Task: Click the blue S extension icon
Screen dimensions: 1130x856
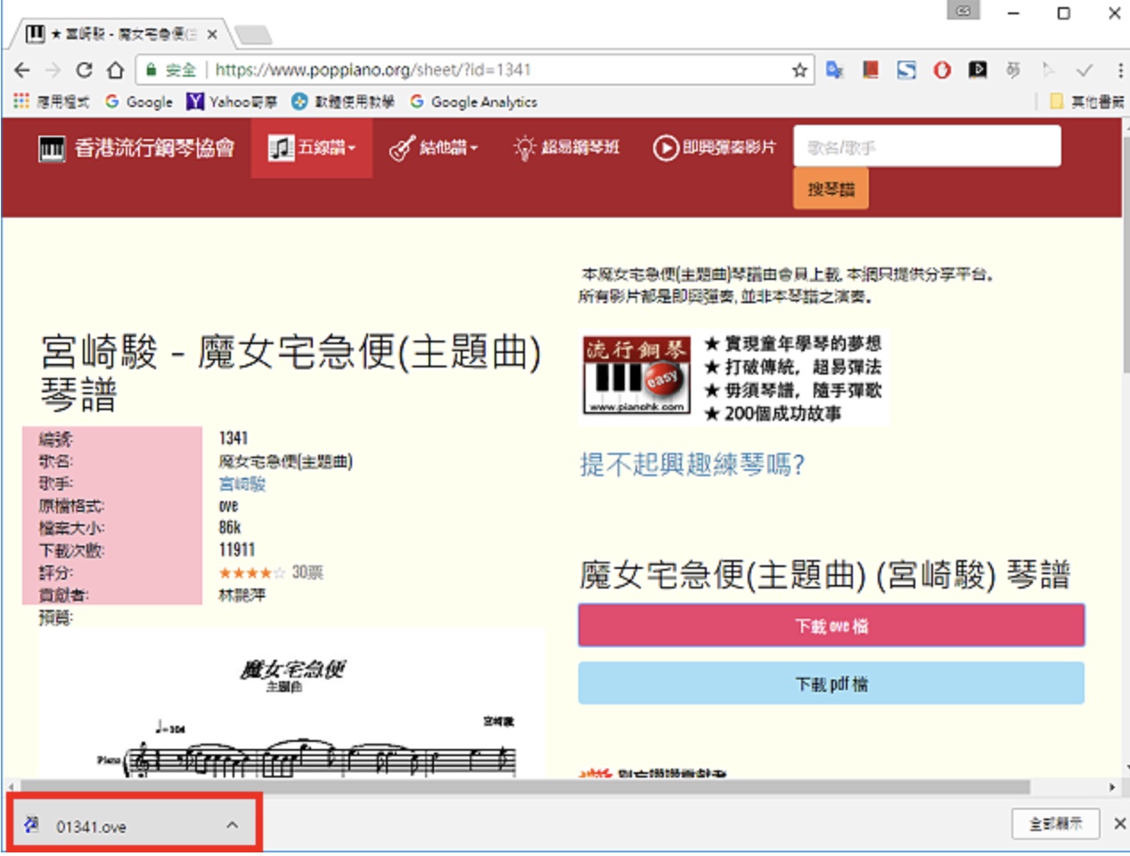Action: [906, 70]
